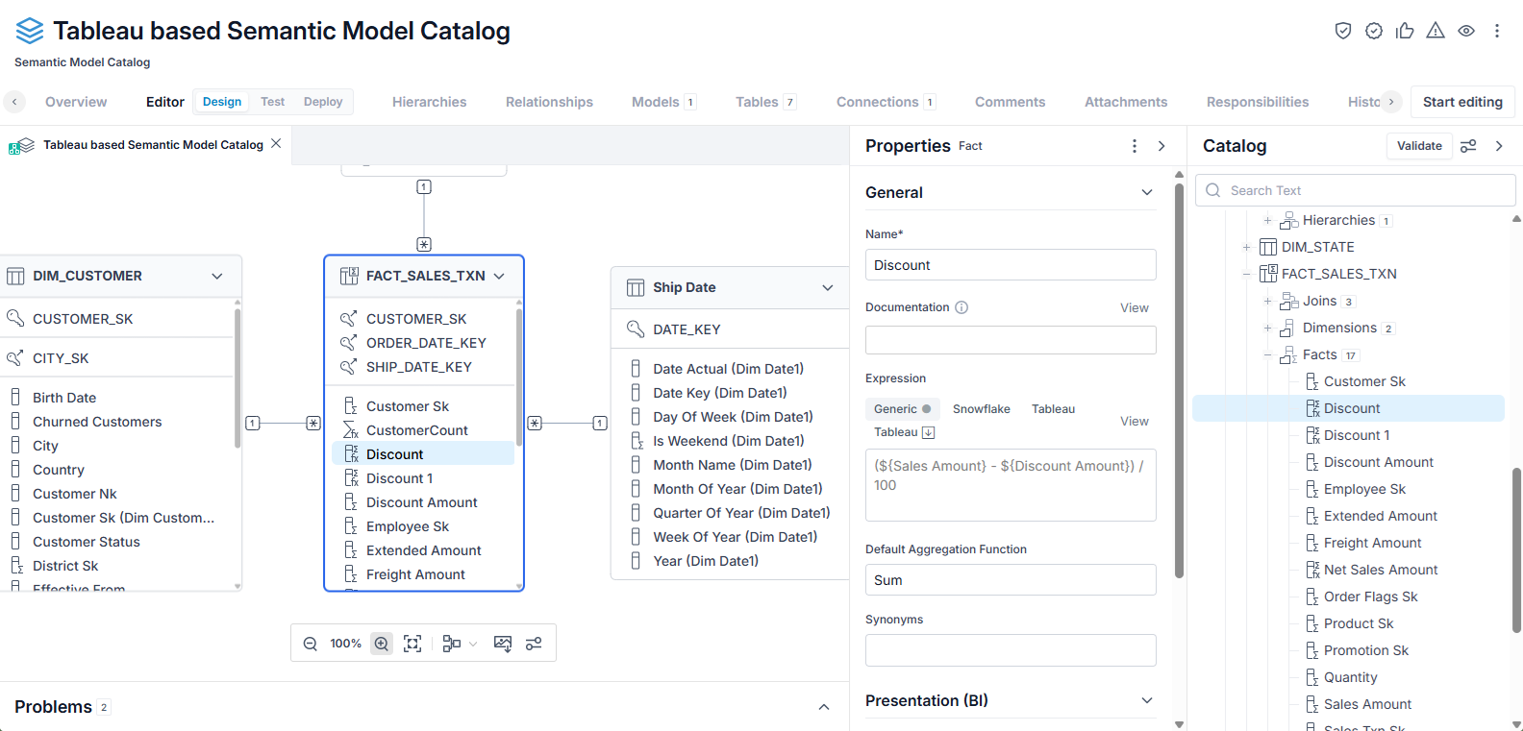
Task: Open the Comments tab
Action: coord(1011,102)
